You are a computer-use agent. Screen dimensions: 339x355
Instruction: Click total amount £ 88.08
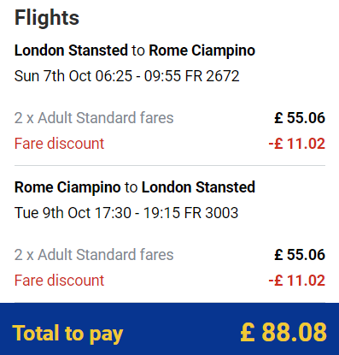(283, 332)
